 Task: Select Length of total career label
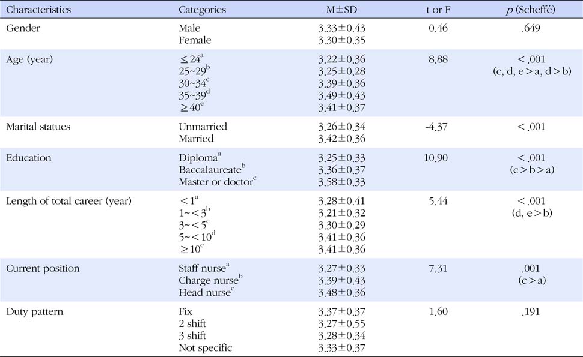[x=69, y=201]
